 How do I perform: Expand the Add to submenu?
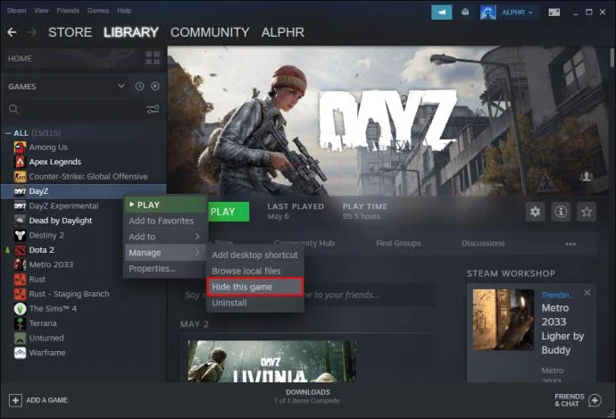pyautogui.click(x=165, y=237)
